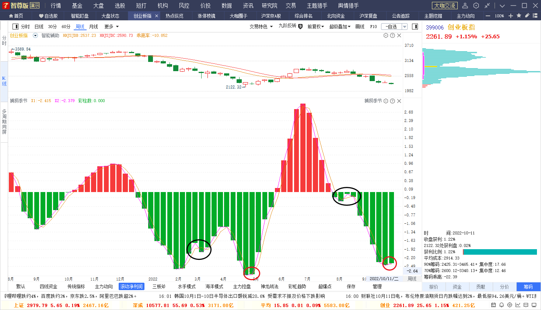Screen dimensions: 541x310
Task: Click the F10 button
Action: coord(374,27)
